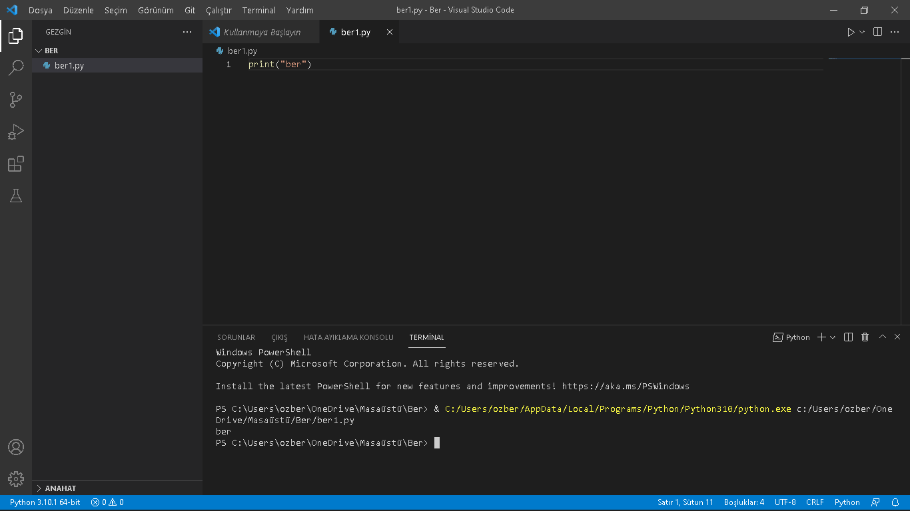Viewport: 910px width, 511px height.
Task: Open the Testing flask icon
Action: tap(16, 196)
